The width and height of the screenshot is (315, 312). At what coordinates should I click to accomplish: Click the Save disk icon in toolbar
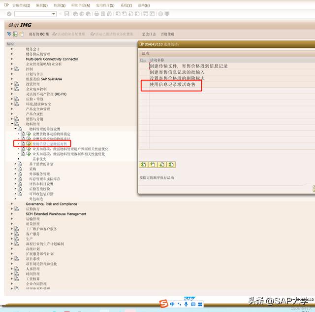click(67, 14)
